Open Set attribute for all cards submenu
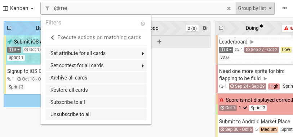The height and width of the screenshot is (137, 293). [96, 53]
